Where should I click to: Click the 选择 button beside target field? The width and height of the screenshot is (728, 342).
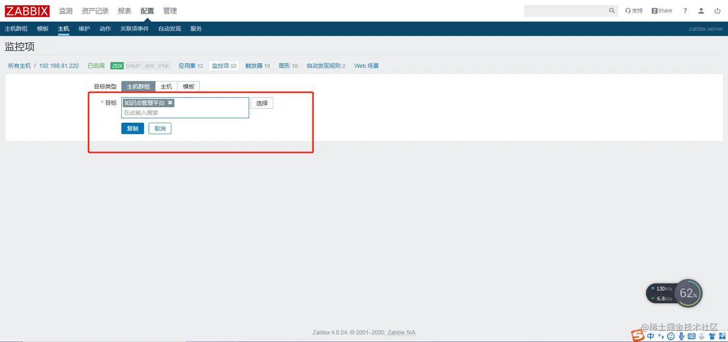pos(262,103)
